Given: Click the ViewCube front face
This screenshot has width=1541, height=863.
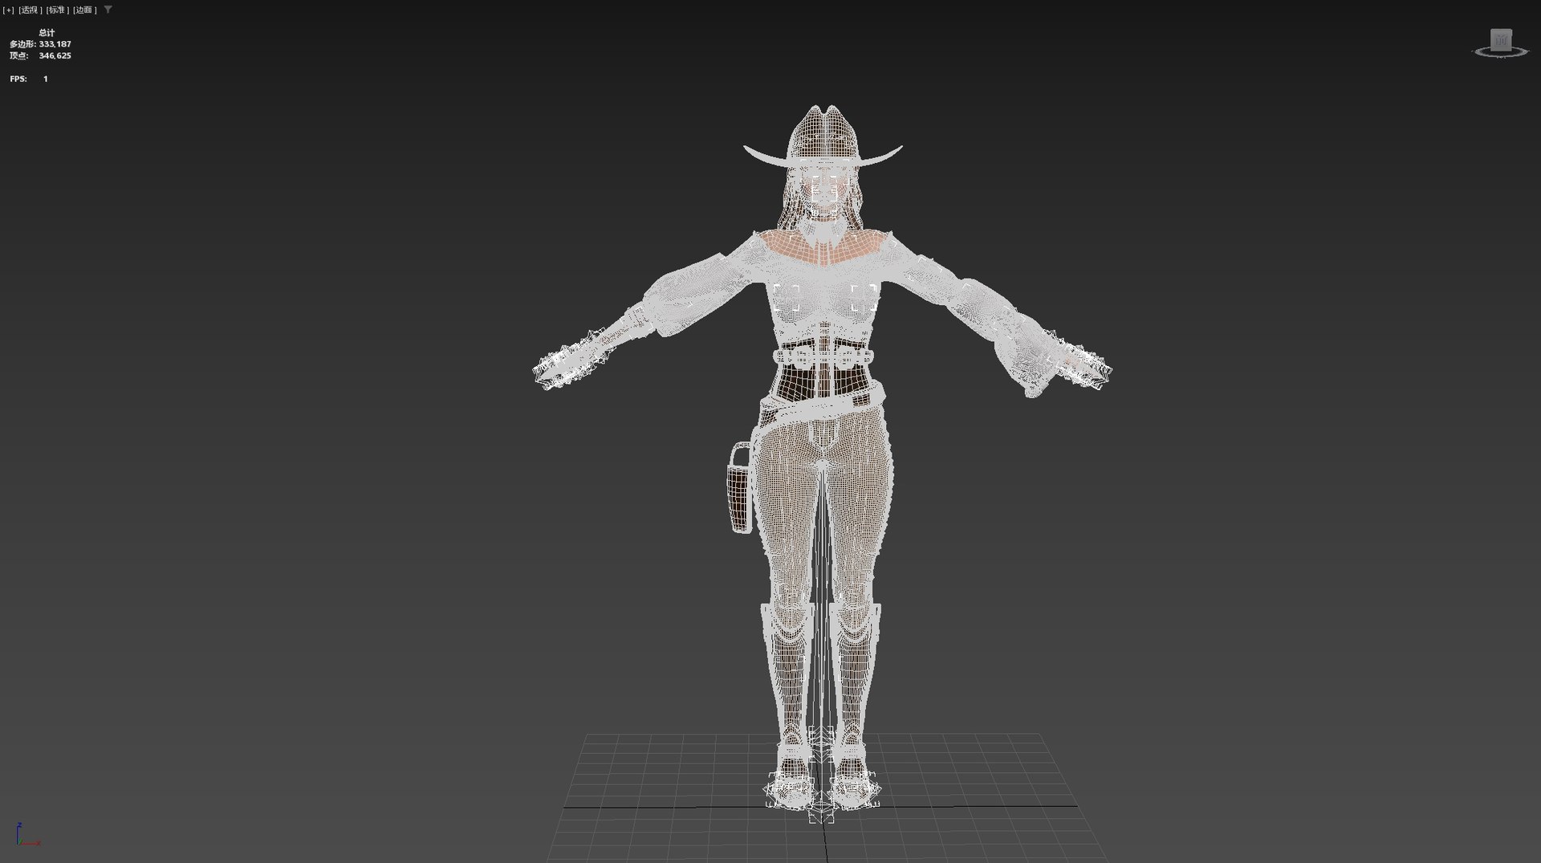Looking at the screenshot, I should point(1501,40).
